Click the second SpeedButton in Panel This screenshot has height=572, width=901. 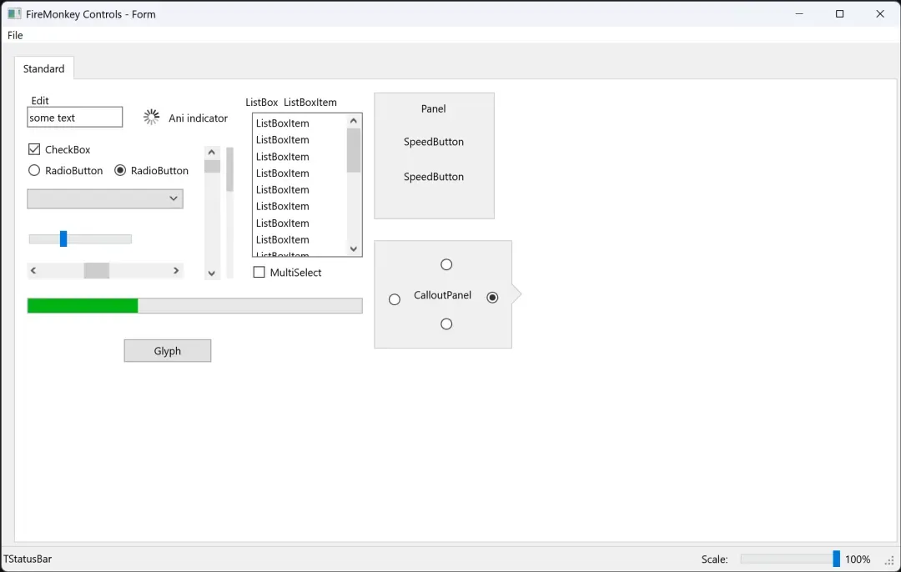433,177
